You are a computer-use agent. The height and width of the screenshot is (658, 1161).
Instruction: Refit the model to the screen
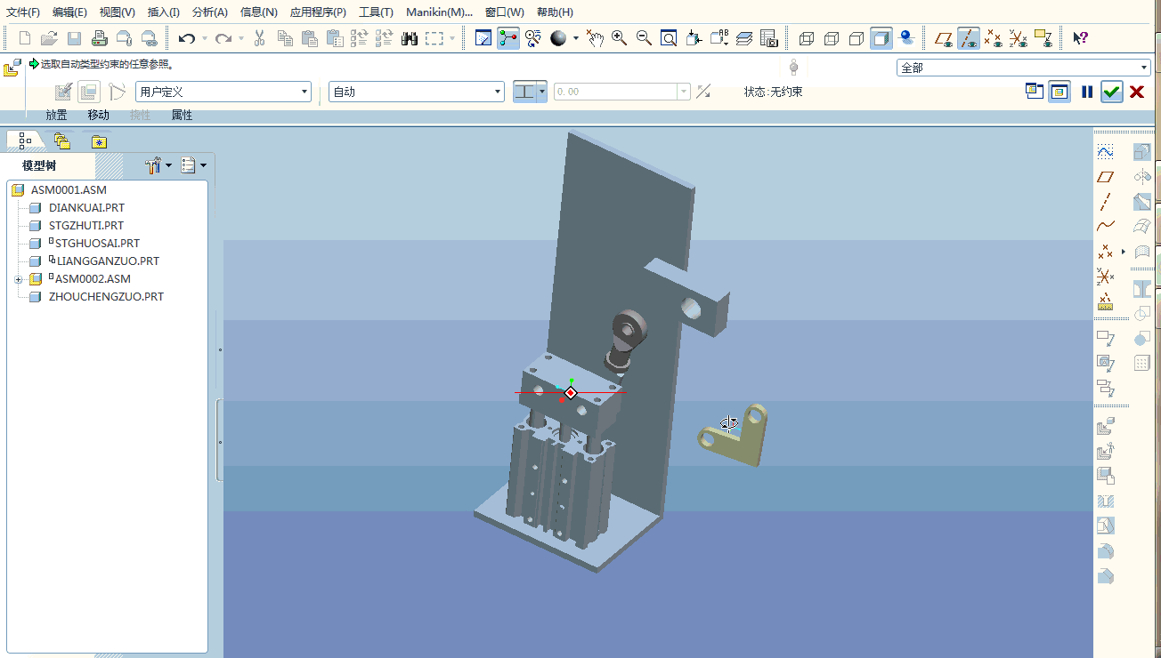pyautogui.click(x=669, y=38)
